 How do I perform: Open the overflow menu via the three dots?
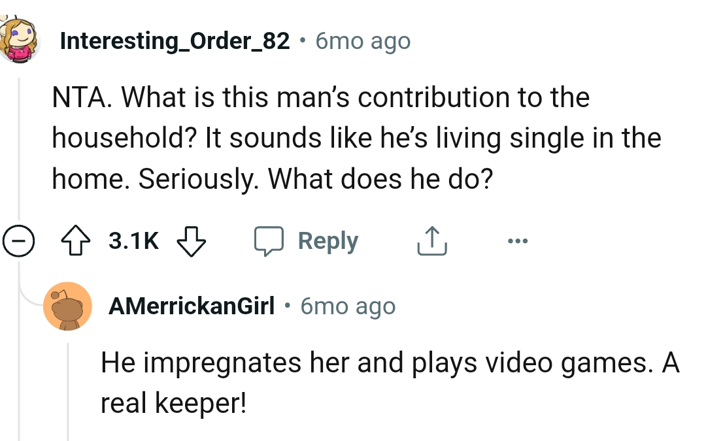pyautogui.click(x=518, y=240)
